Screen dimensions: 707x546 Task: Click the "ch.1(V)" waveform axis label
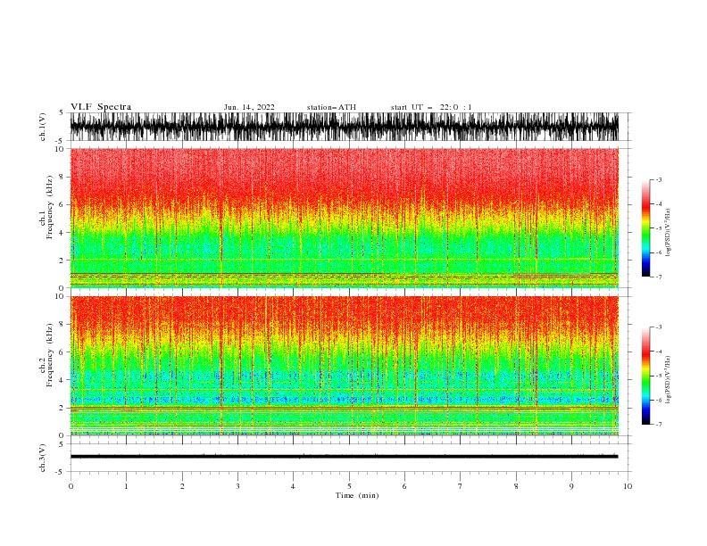pos(43,127)
